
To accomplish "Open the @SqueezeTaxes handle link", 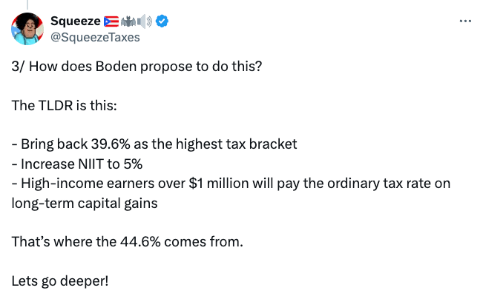I will (94, 36).
